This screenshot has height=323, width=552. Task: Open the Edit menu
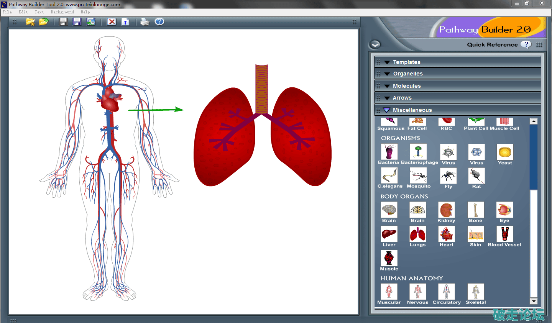(x=23, y=12)
